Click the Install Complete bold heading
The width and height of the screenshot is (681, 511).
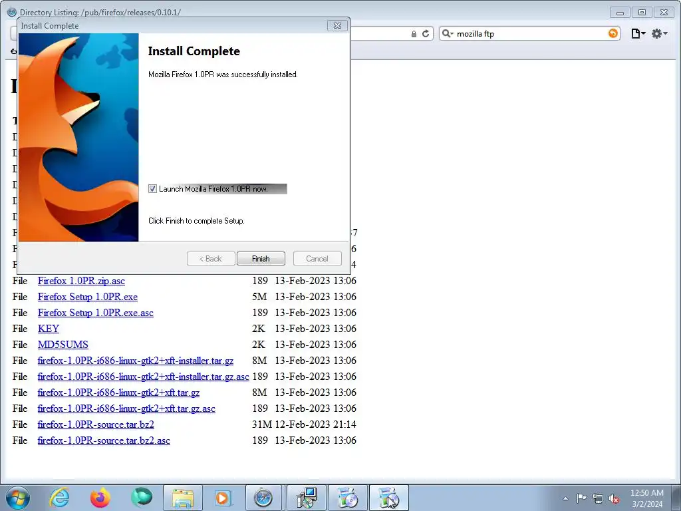[194, 51]
